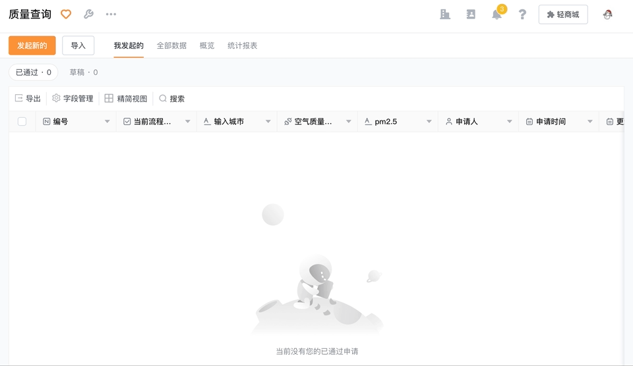Open the user avatar menu
633x366 pixels.
607,14
